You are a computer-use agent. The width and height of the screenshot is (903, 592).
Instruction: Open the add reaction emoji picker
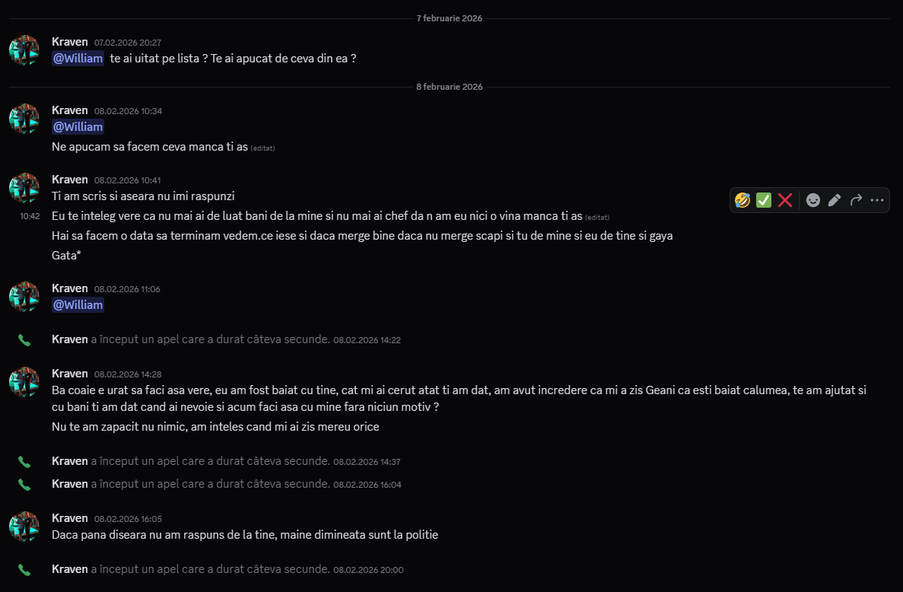tap(813, 200)
